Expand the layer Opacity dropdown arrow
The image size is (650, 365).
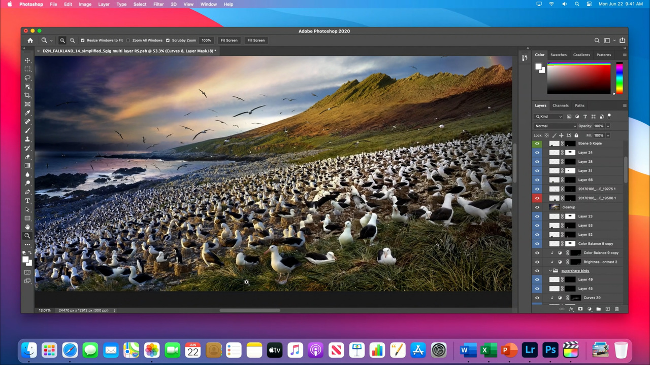coord(608,126)
